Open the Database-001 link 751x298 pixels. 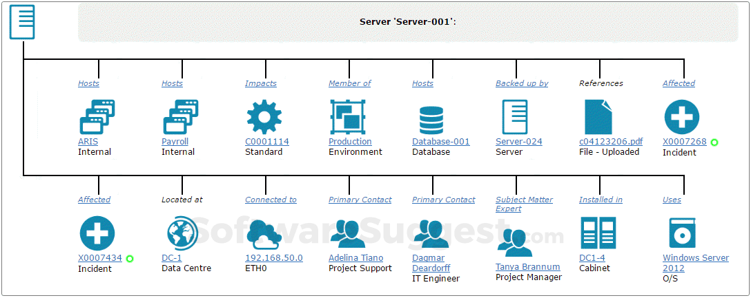(440, 141)
